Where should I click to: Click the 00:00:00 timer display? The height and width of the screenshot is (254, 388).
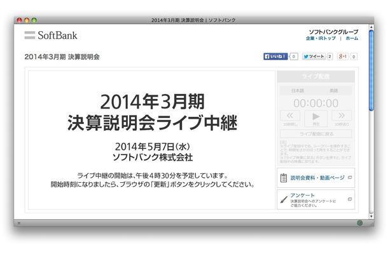pyautogui.click(x=315, y=103)
